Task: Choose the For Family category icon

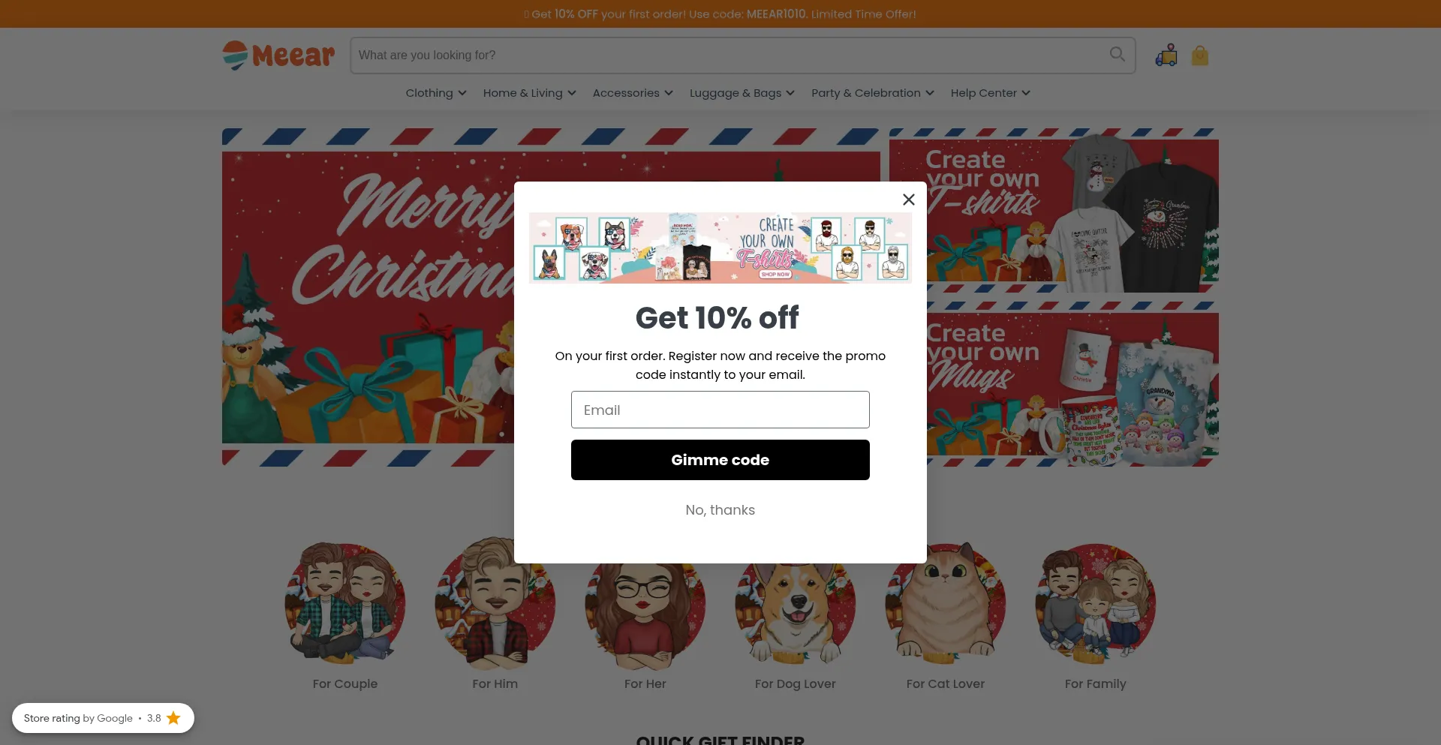Action: click(1096, 602)
